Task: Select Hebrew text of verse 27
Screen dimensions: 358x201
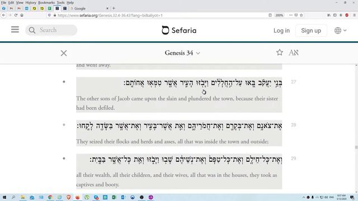Action: click(202, 83)
